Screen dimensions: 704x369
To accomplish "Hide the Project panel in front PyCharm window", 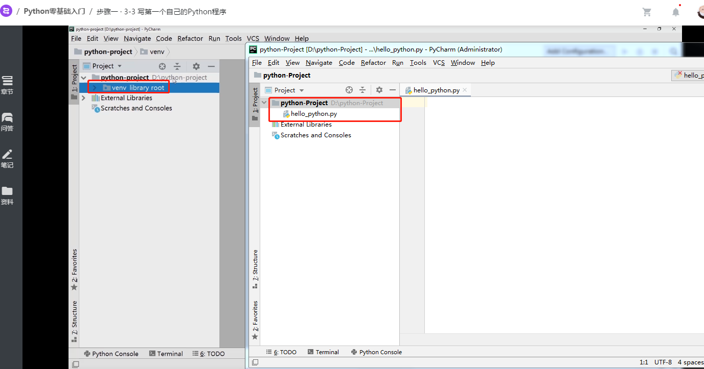I will click(392, 90).
